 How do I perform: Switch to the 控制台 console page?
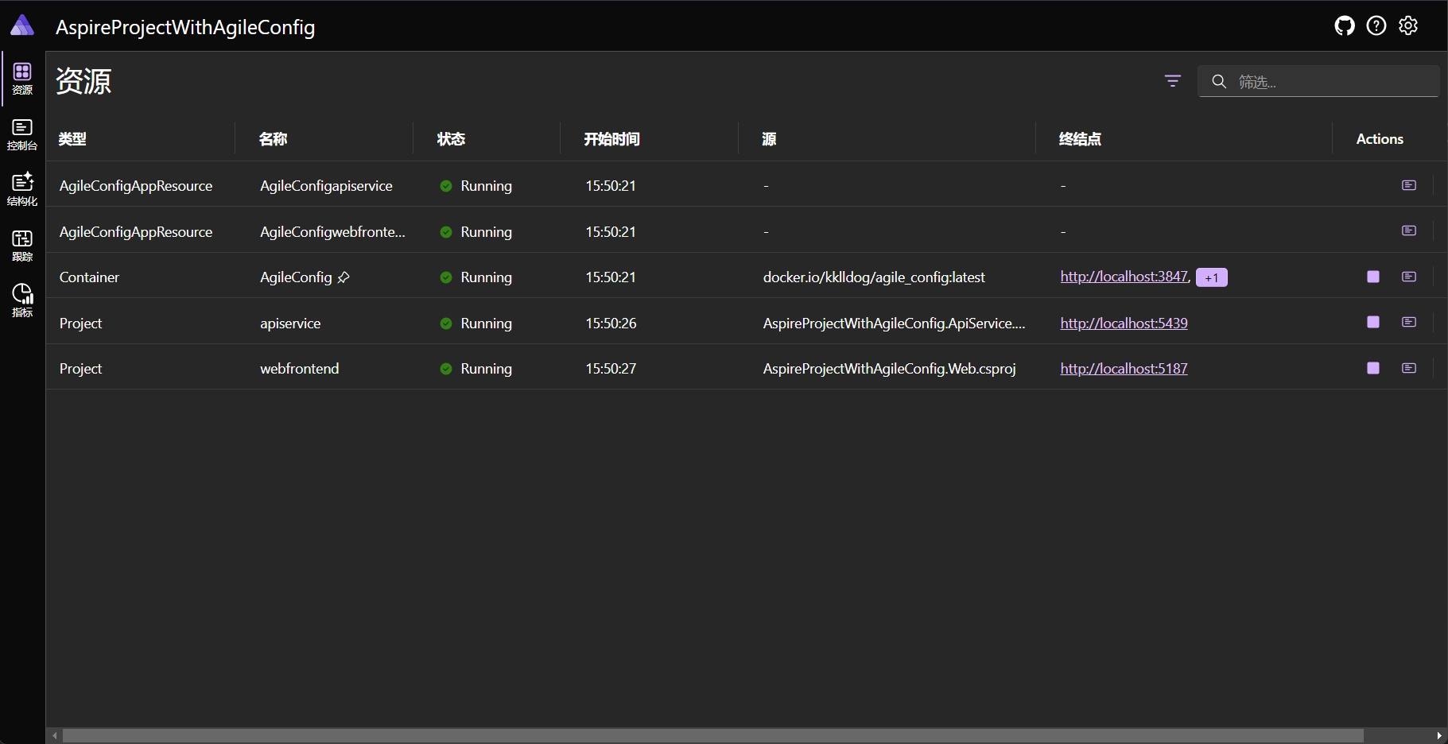coord(22,134)
